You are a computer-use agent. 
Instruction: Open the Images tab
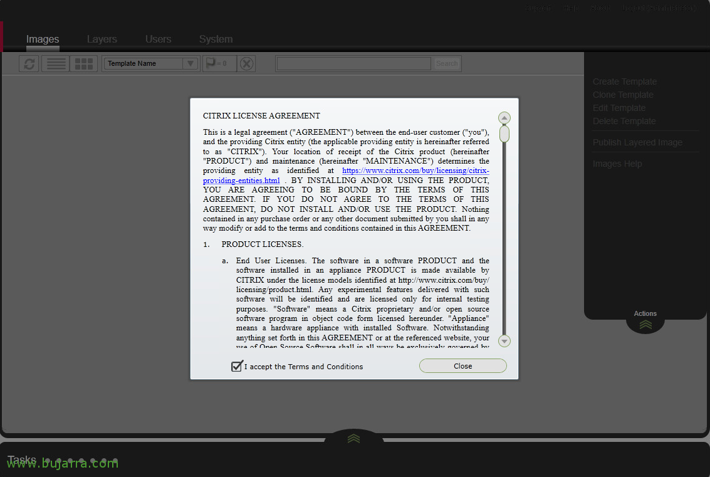[43, 39]
